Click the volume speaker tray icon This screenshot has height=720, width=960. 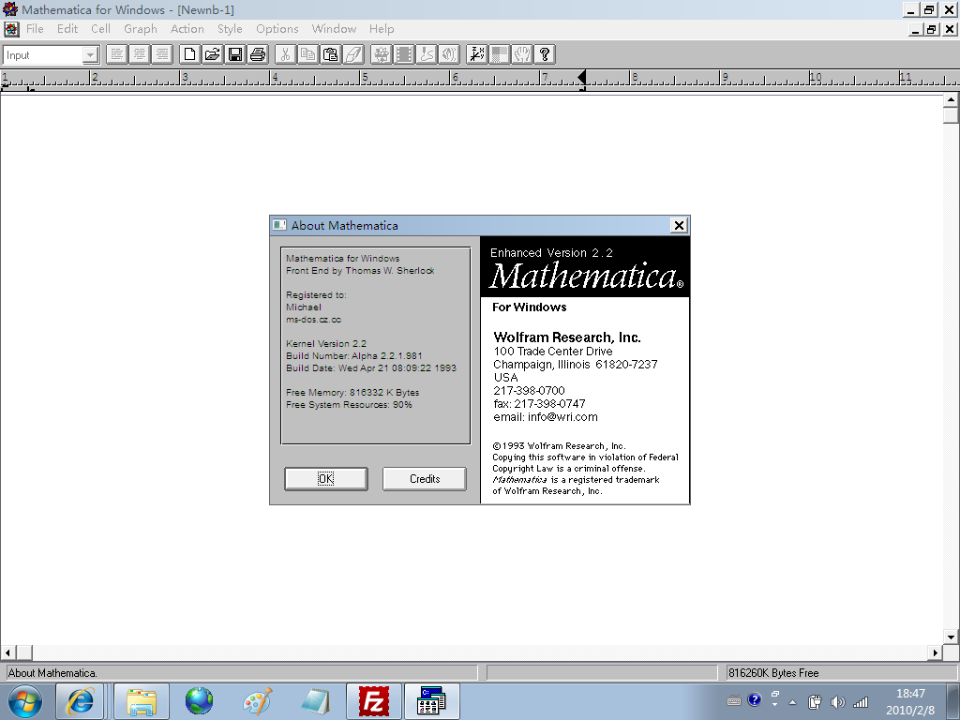coord(837,702)
